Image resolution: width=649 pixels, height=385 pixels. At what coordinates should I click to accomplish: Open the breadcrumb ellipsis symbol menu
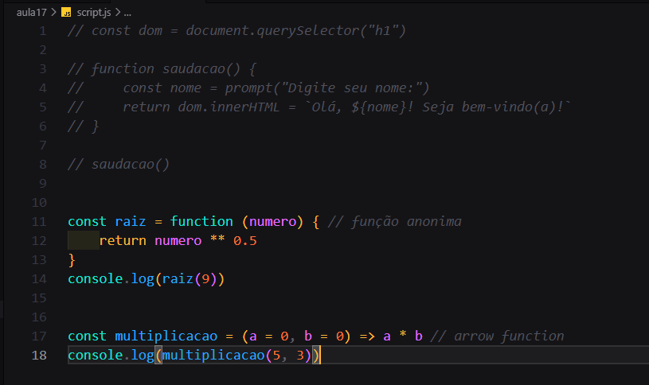127,13
